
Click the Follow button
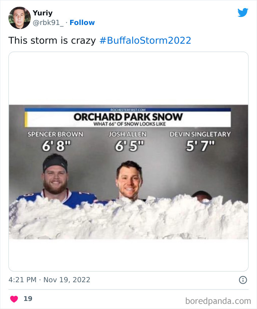coord(82,22)
